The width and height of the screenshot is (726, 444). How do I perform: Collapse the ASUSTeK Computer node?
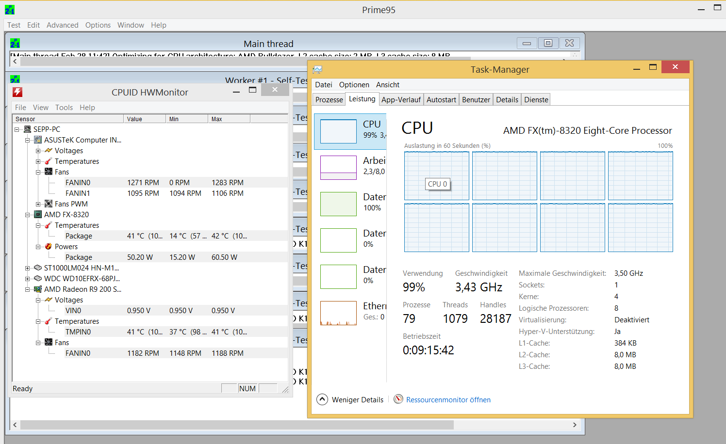[x=28, y=140]
